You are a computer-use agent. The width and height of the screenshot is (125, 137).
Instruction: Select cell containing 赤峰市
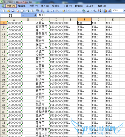point(42,123)
